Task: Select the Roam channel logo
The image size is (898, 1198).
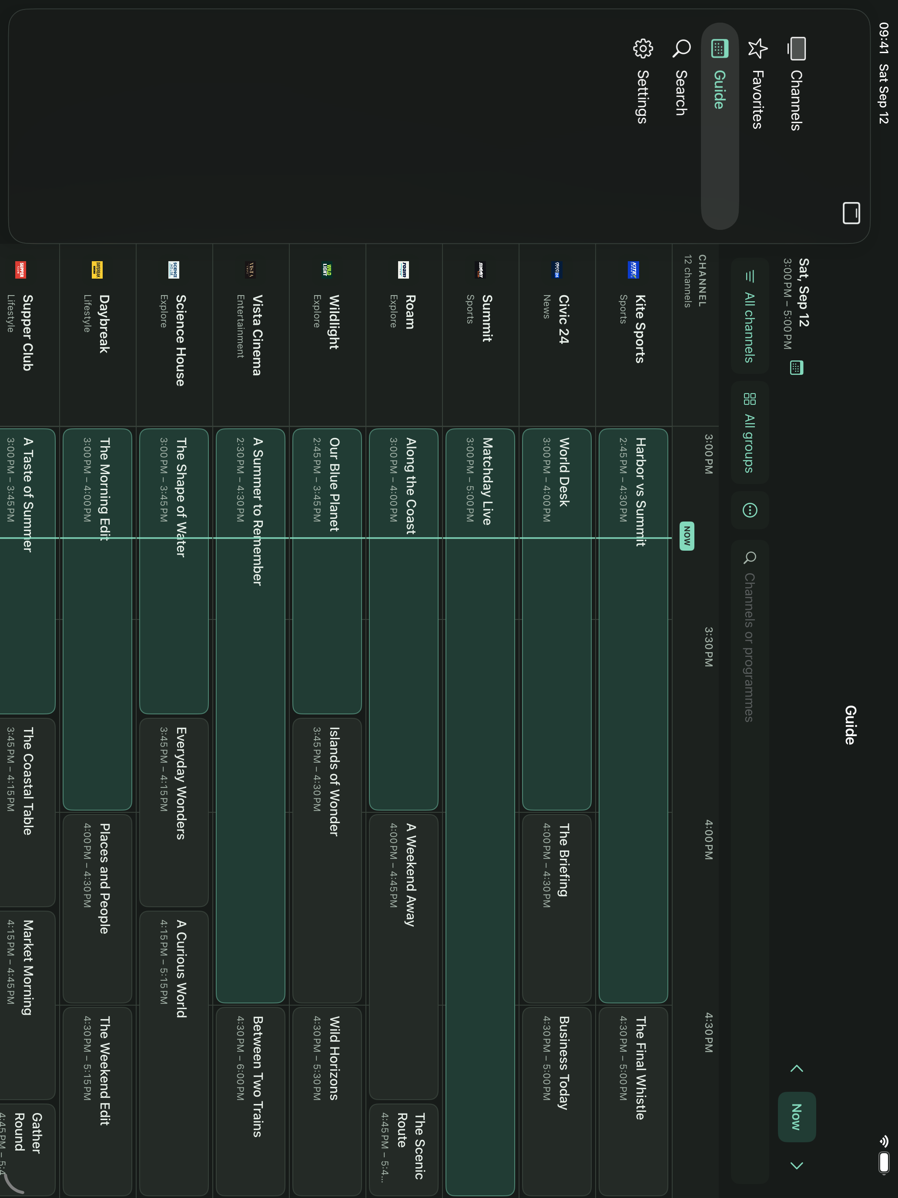Action: 403,270
